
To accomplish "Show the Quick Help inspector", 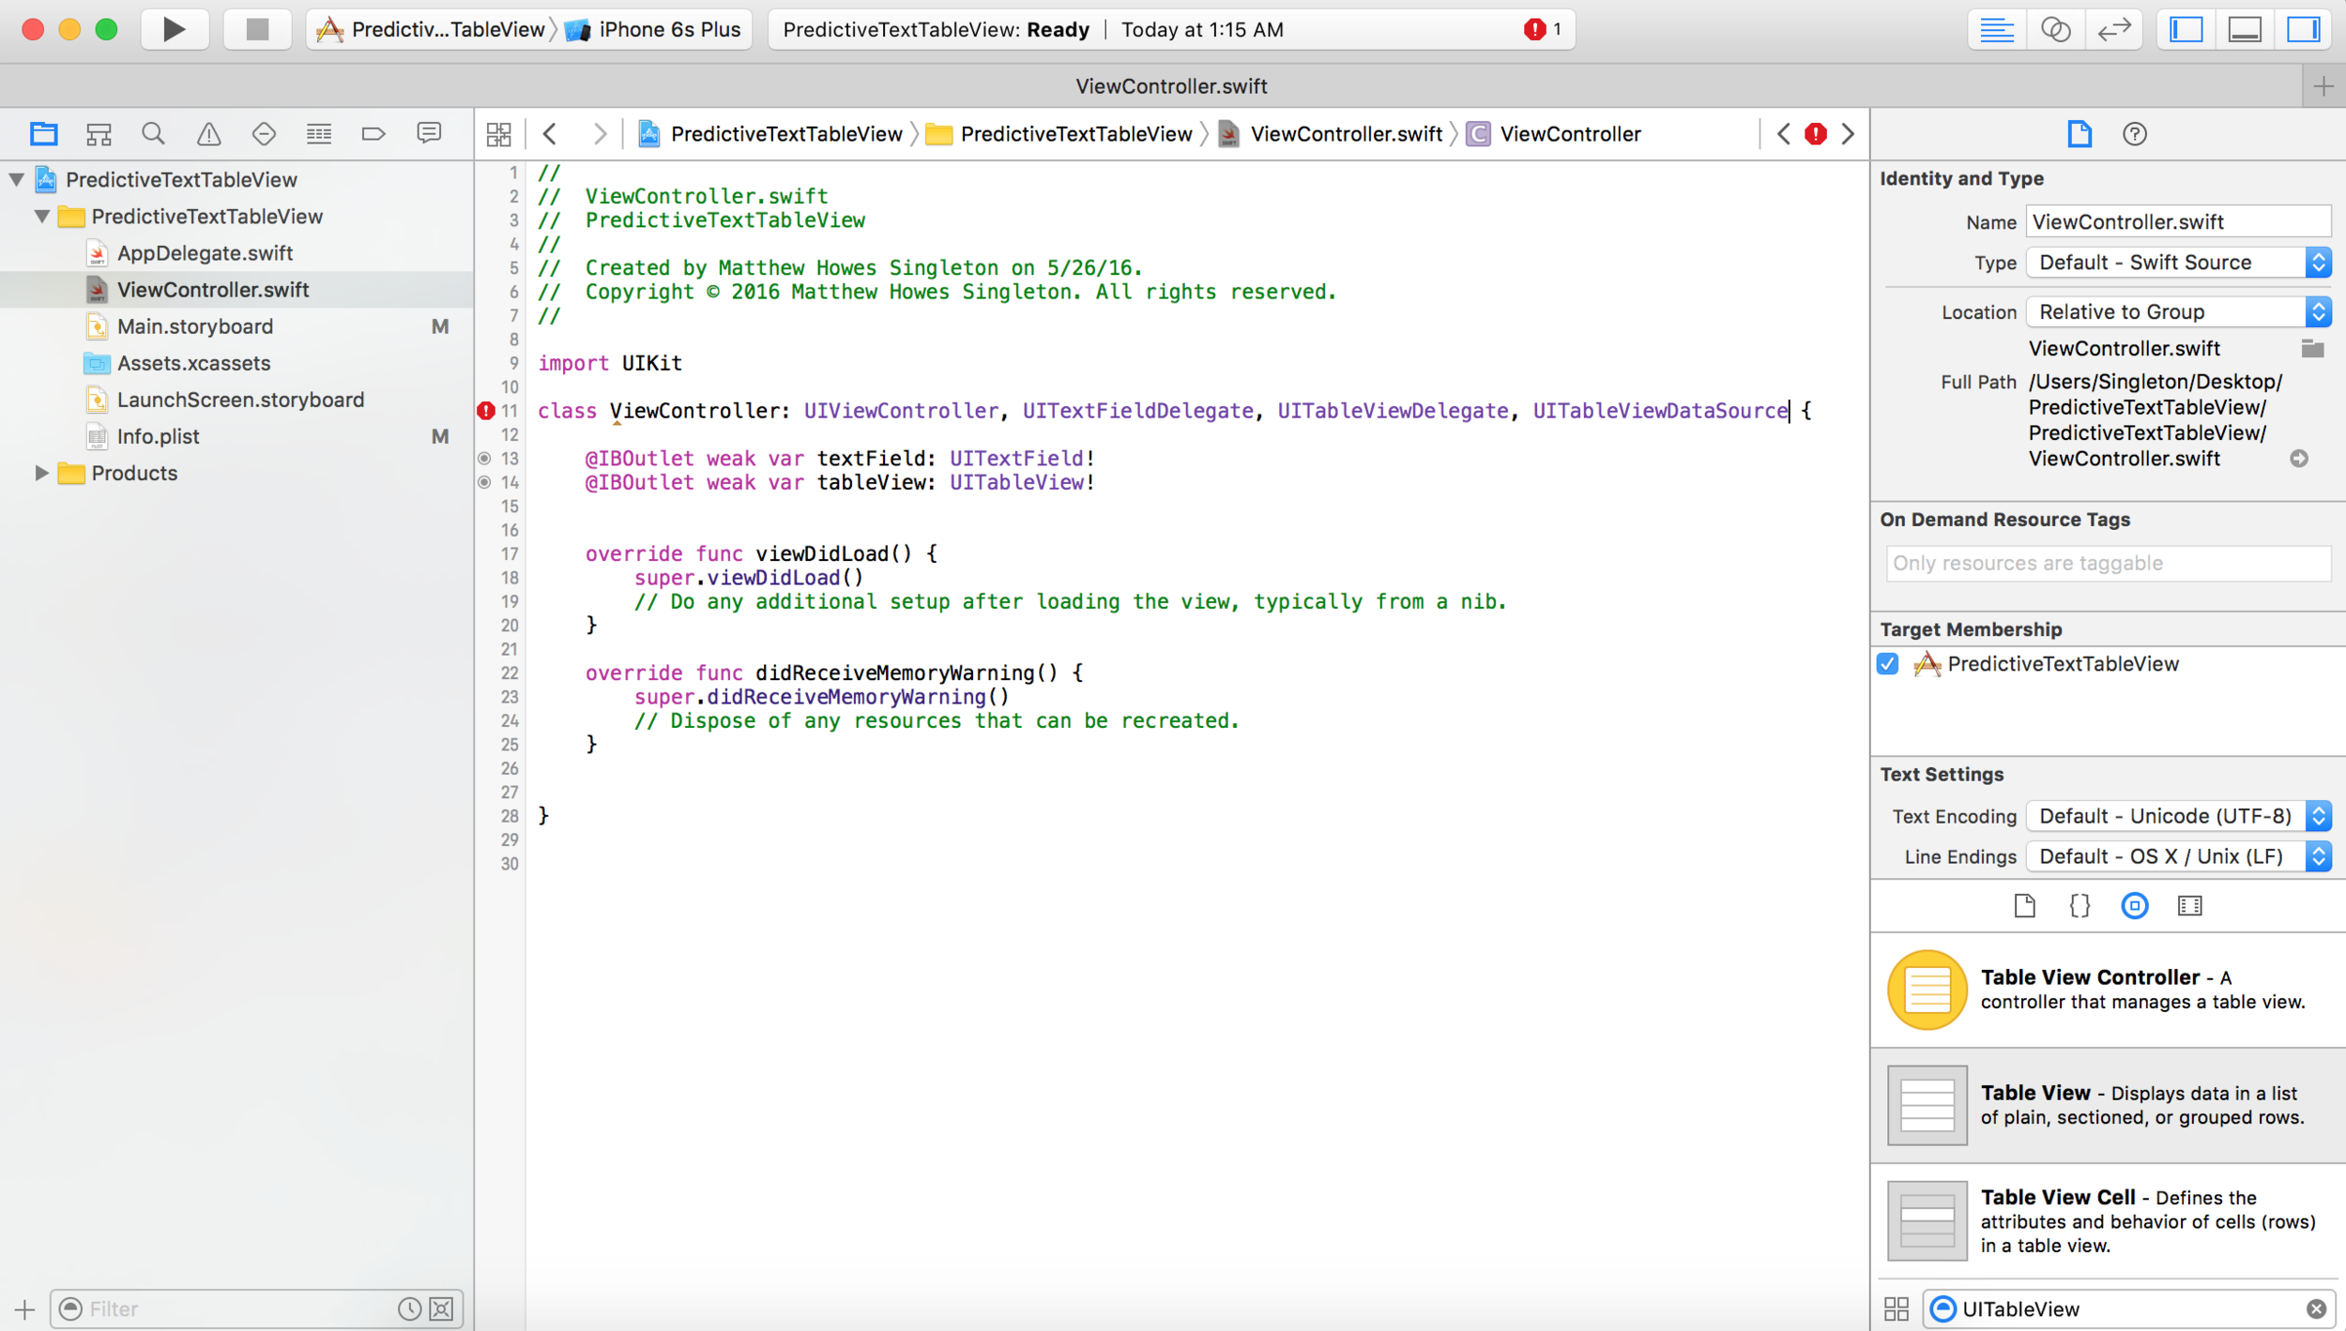I will (x=2135, y=134).
